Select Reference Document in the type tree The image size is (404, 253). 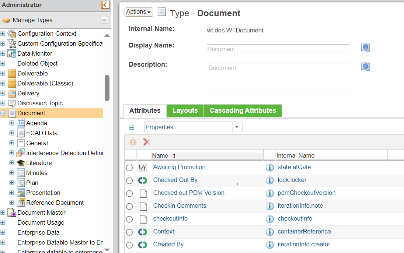click(x=55, y=203)
